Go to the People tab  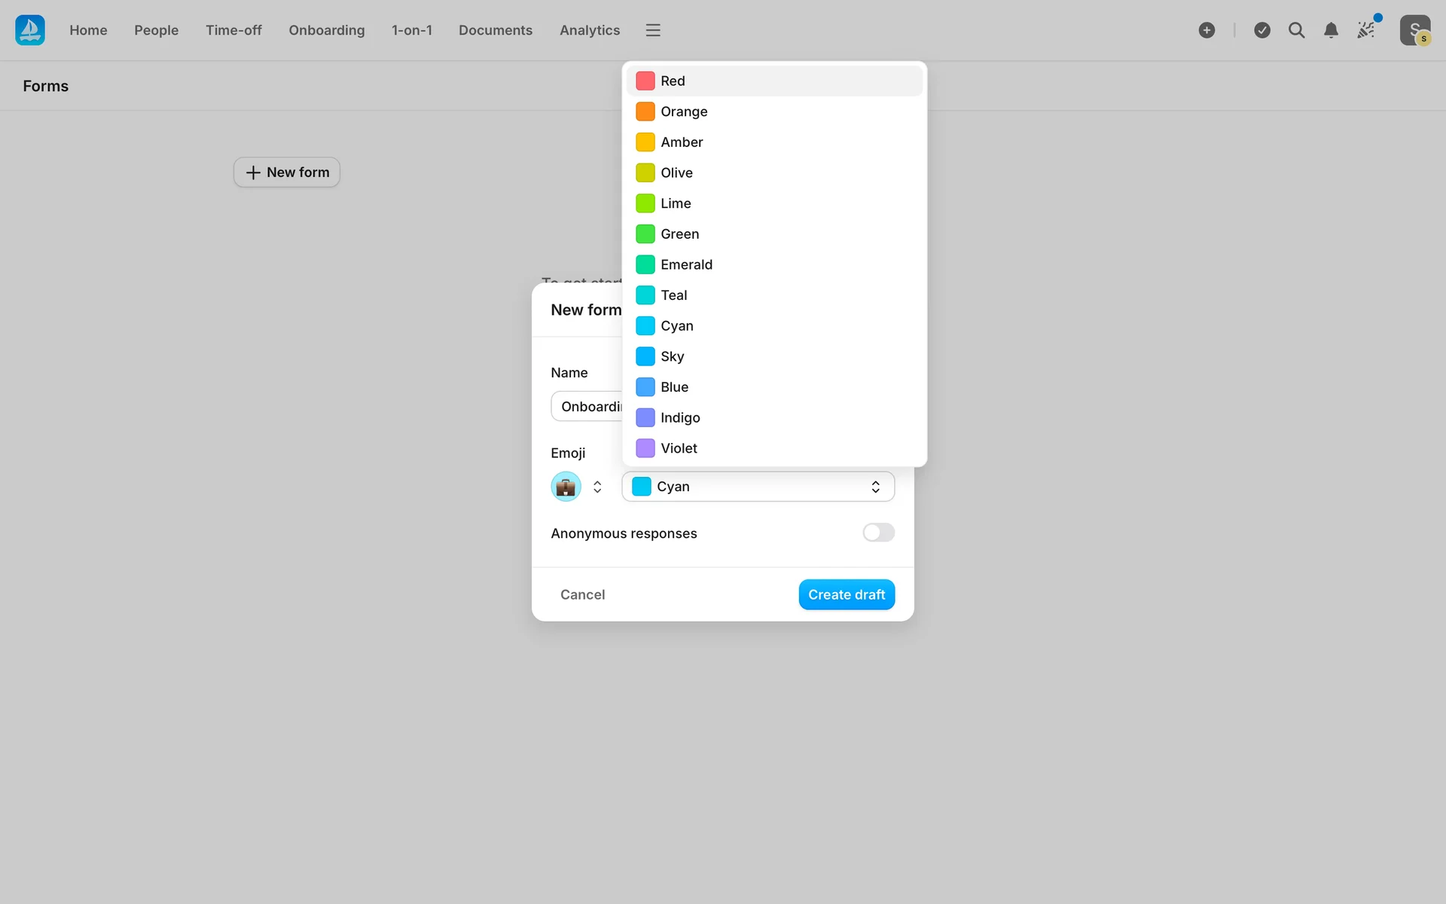(x=156, y=30)
